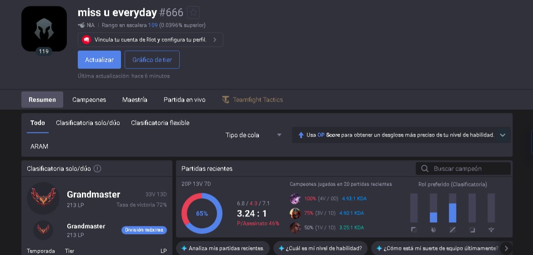
Task: Click the champion icon with 100% win rate
Action: point(295,199)
